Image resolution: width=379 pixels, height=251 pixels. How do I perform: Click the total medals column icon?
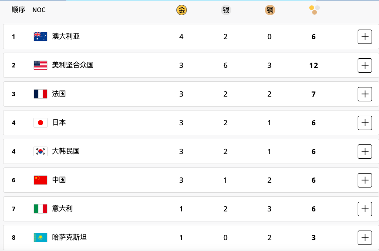[x=313, y=9]
